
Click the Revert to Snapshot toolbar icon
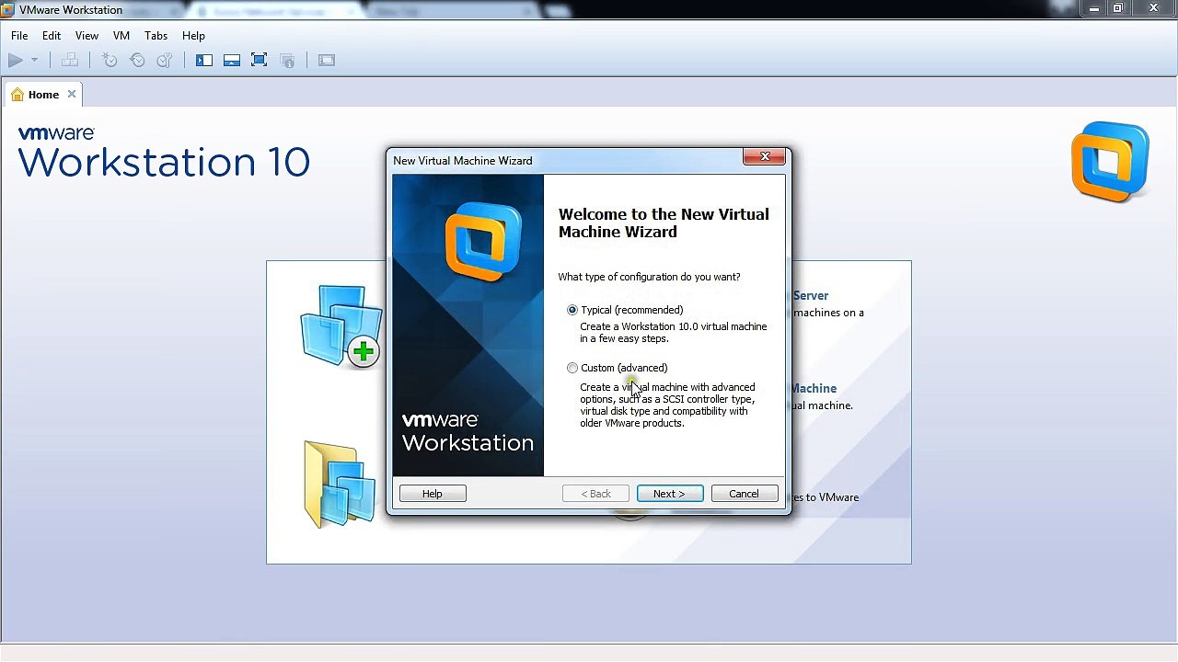[x=137, y=61]
